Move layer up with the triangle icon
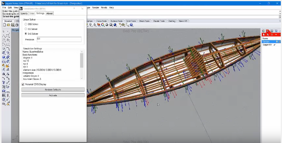Screen dimensions: 282x143 (276, 34)
